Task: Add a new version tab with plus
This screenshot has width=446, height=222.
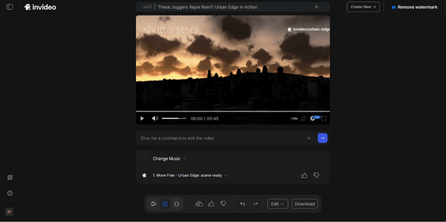Action: [316, 7]
